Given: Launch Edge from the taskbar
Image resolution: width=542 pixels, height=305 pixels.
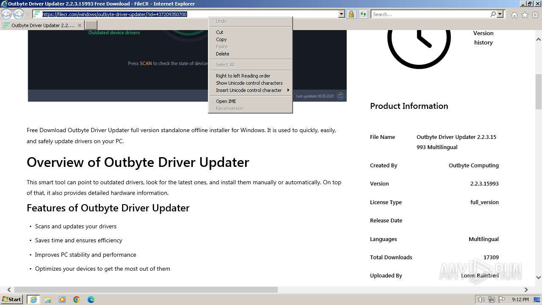Looking at the screenshot, I should coord(91,299).
